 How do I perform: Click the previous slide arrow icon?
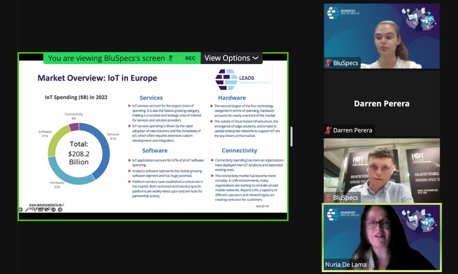[x=21, y=210]
